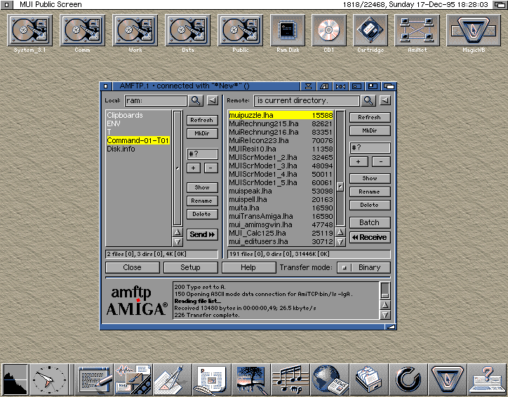Open the clock icon in dock
This screenshot has height=397, width=508.
[x=50, y=379]
